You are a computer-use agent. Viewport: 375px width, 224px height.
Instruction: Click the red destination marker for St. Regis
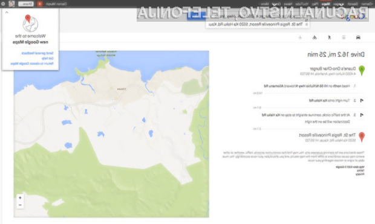pyautogui.click(x=362, y=137)
